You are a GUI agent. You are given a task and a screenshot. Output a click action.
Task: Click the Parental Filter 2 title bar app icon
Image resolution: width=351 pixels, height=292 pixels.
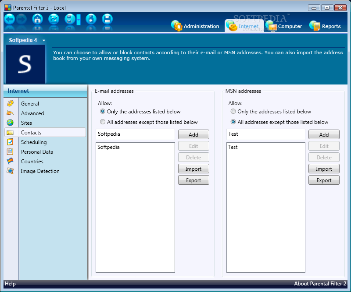[x=8, y=7]
